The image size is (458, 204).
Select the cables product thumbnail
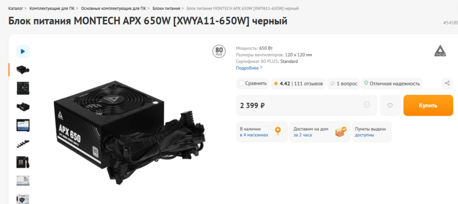23,144
